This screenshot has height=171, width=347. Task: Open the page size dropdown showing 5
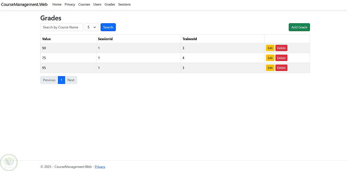pyautogui.click(x=92, y=27)
